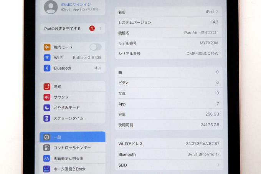Screen dimensions: 261x174
Task: Open the 名前 row
Action: coord(168,12)
